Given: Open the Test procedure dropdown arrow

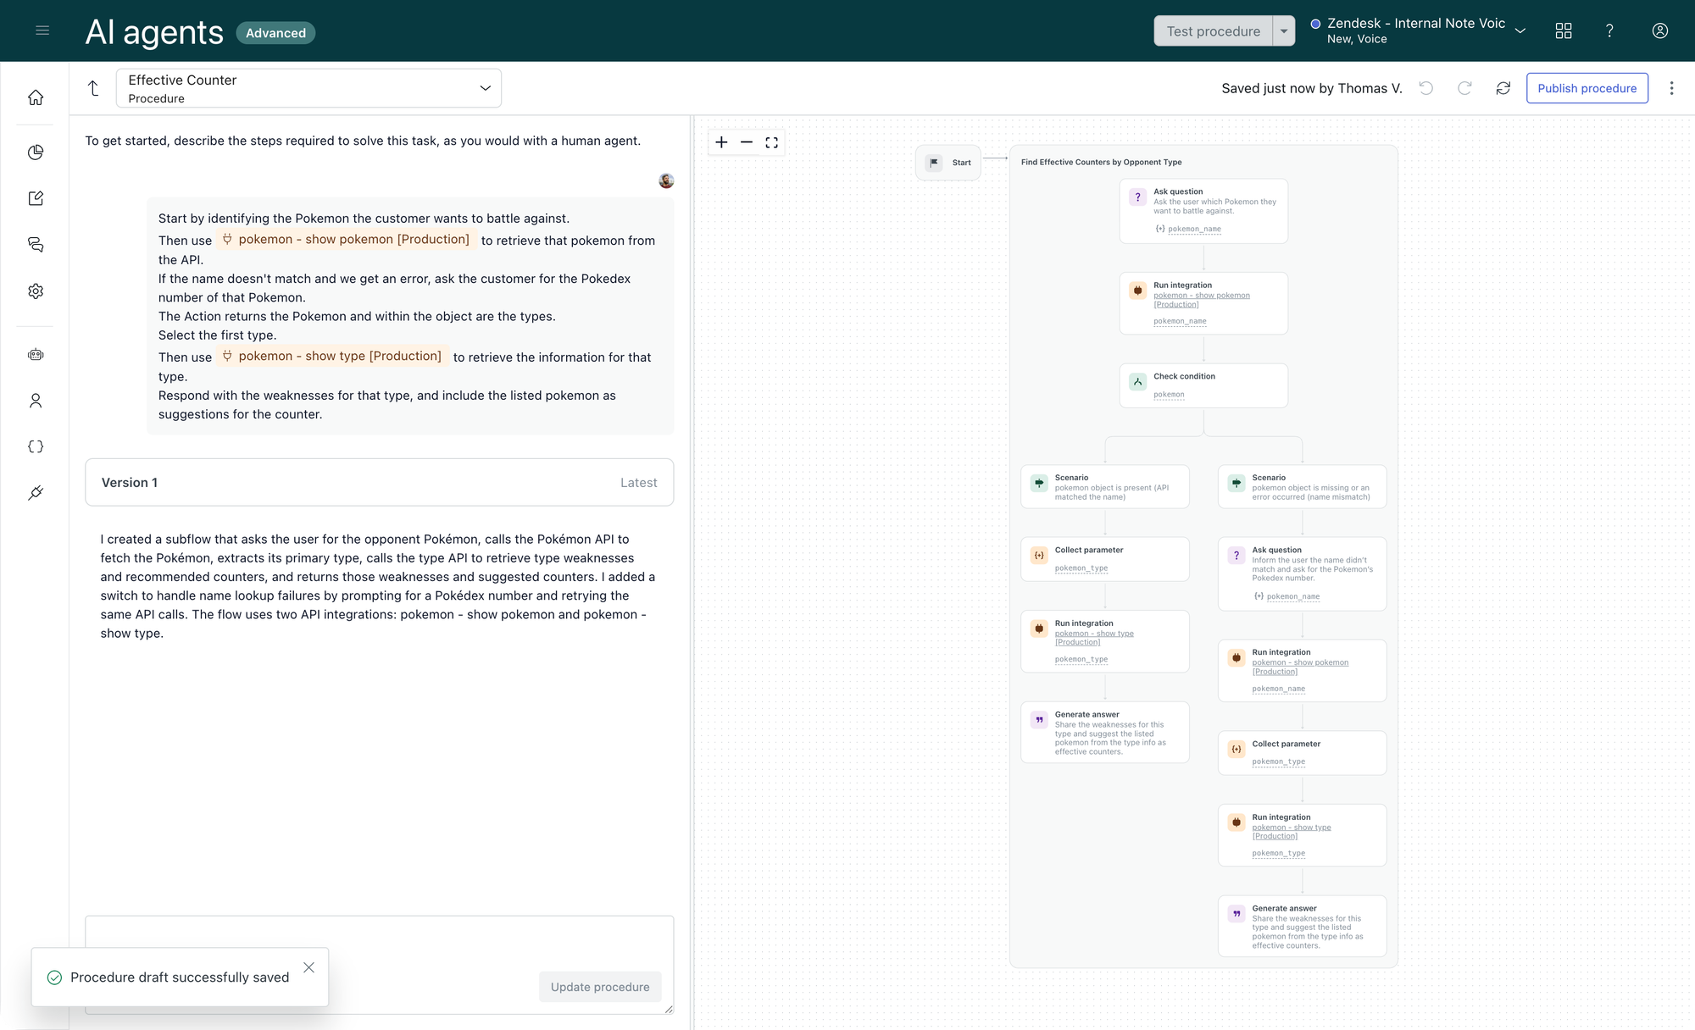Looking at the screenshot, I should (1283, 31).
